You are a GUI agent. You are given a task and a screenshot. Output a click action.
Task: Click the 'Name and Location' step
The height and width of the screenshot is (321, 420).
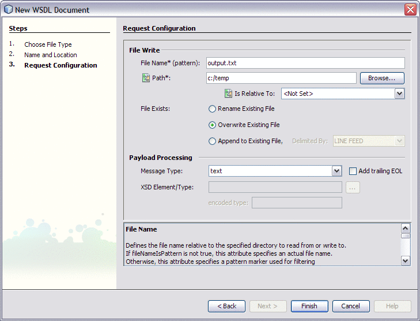51,55
